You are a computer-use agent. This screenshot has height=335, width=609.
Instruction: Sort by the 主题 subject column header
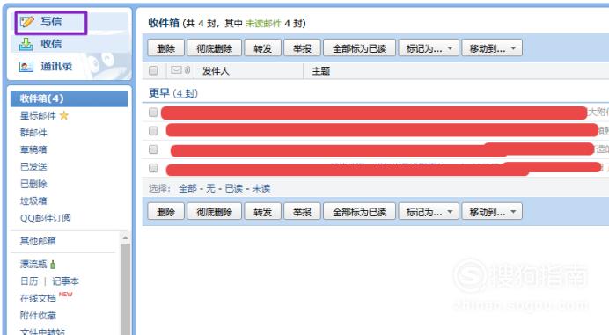point(321,71)
